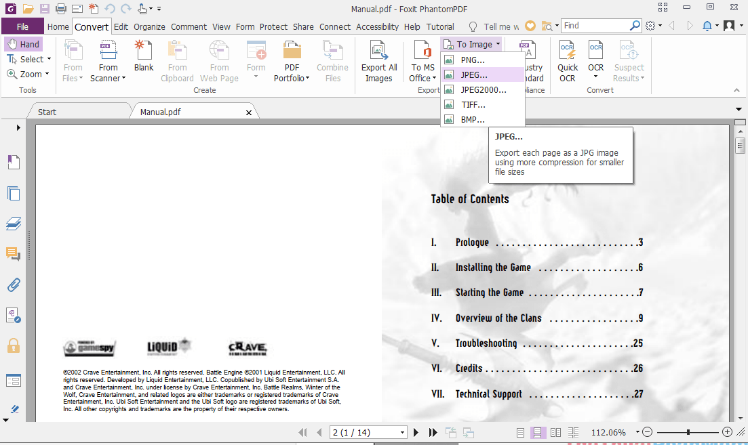
Task: Switch to the Organize ribbon tab
Action: (149, 26)
